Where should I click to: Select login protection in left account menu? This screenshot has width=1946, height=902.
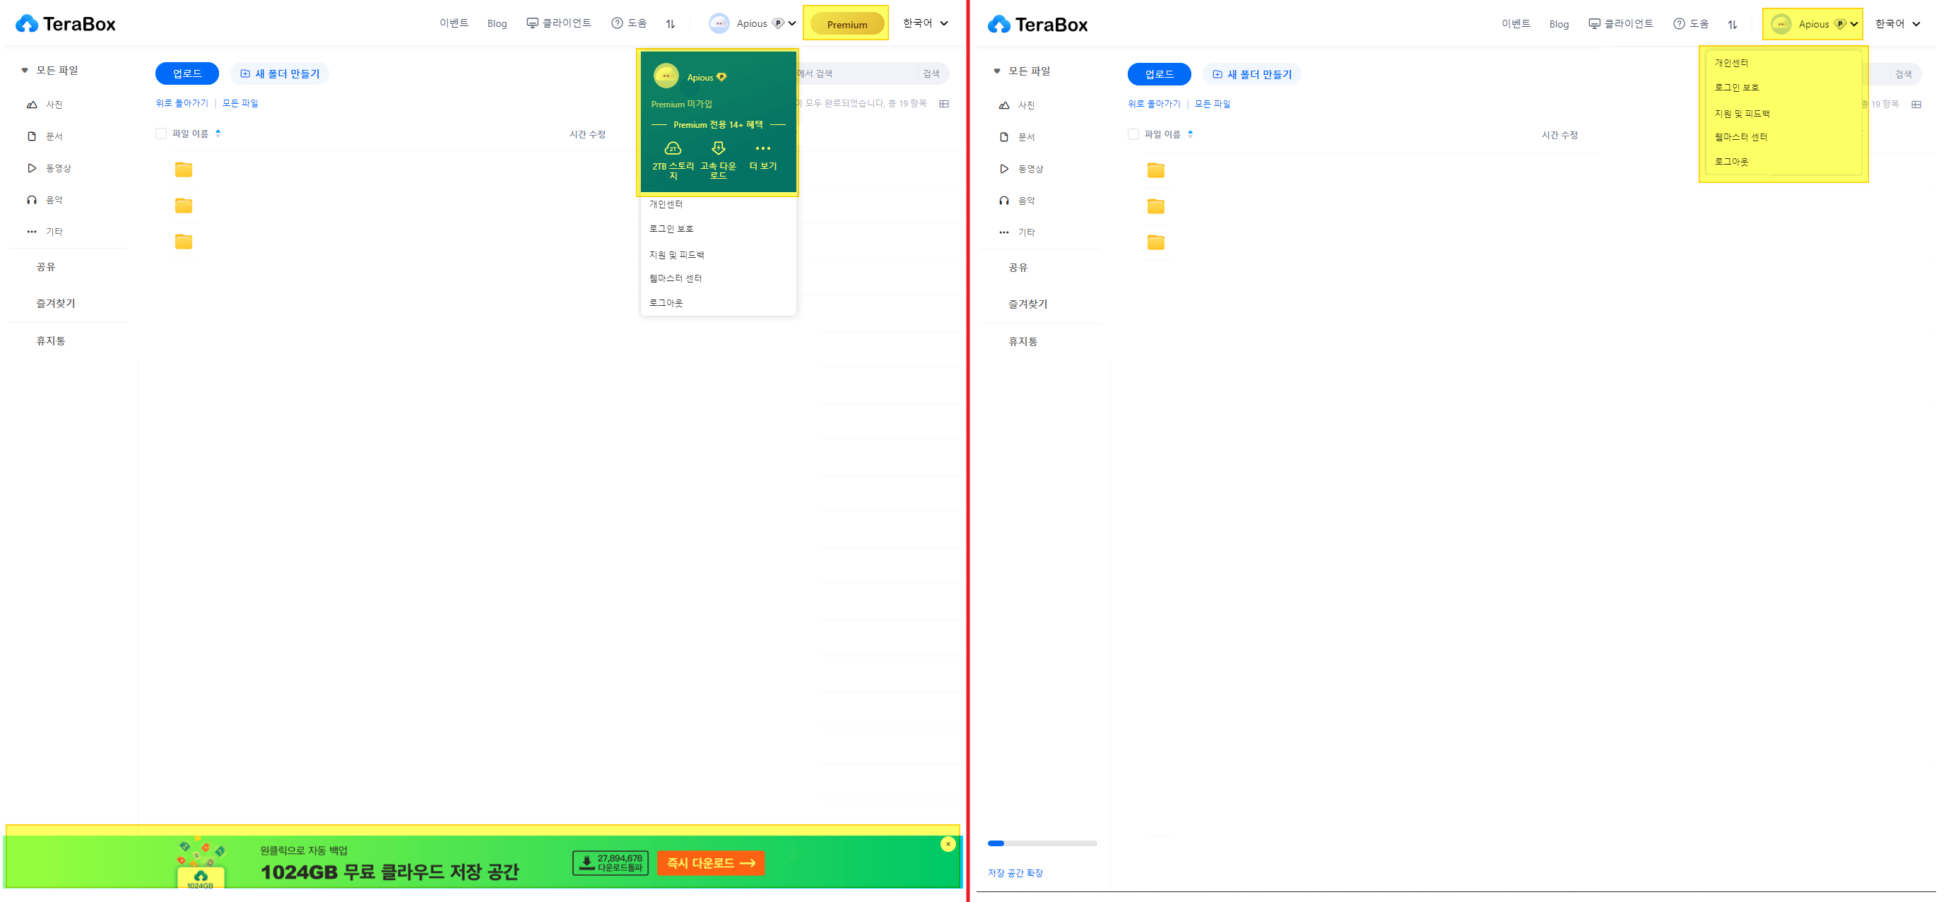pos(671,229)
